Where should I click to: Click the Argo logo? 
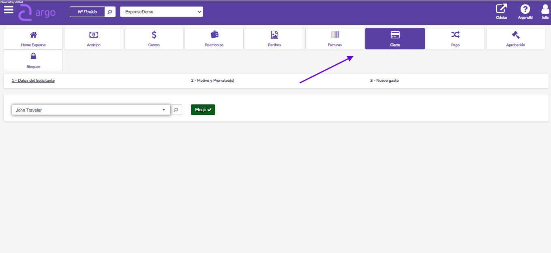(x=37, y=13)
